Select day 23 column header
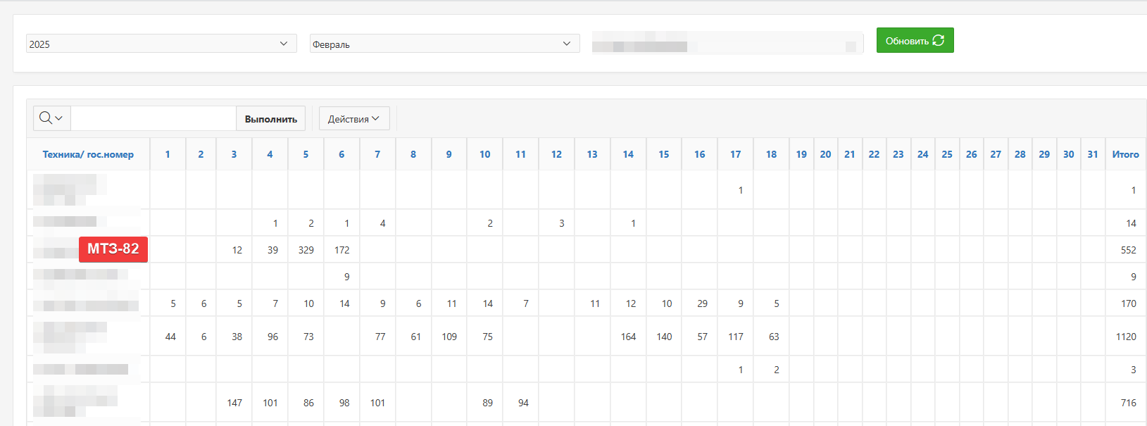The width and height of the screenshot is (1147, 426). 898,154
